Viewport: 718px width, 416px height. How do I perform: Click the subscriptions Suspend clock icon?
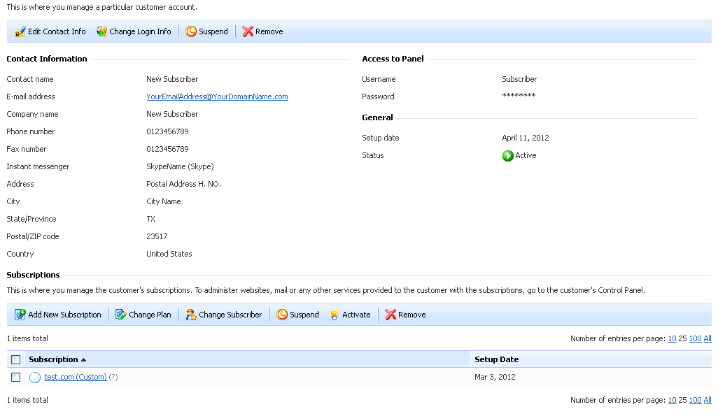pyautogui.click(x=282, y=315)
